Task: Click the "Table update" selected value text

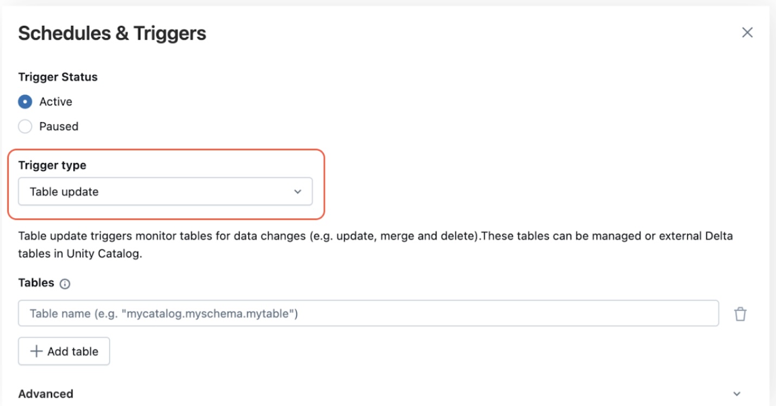Action: (64, 192)
